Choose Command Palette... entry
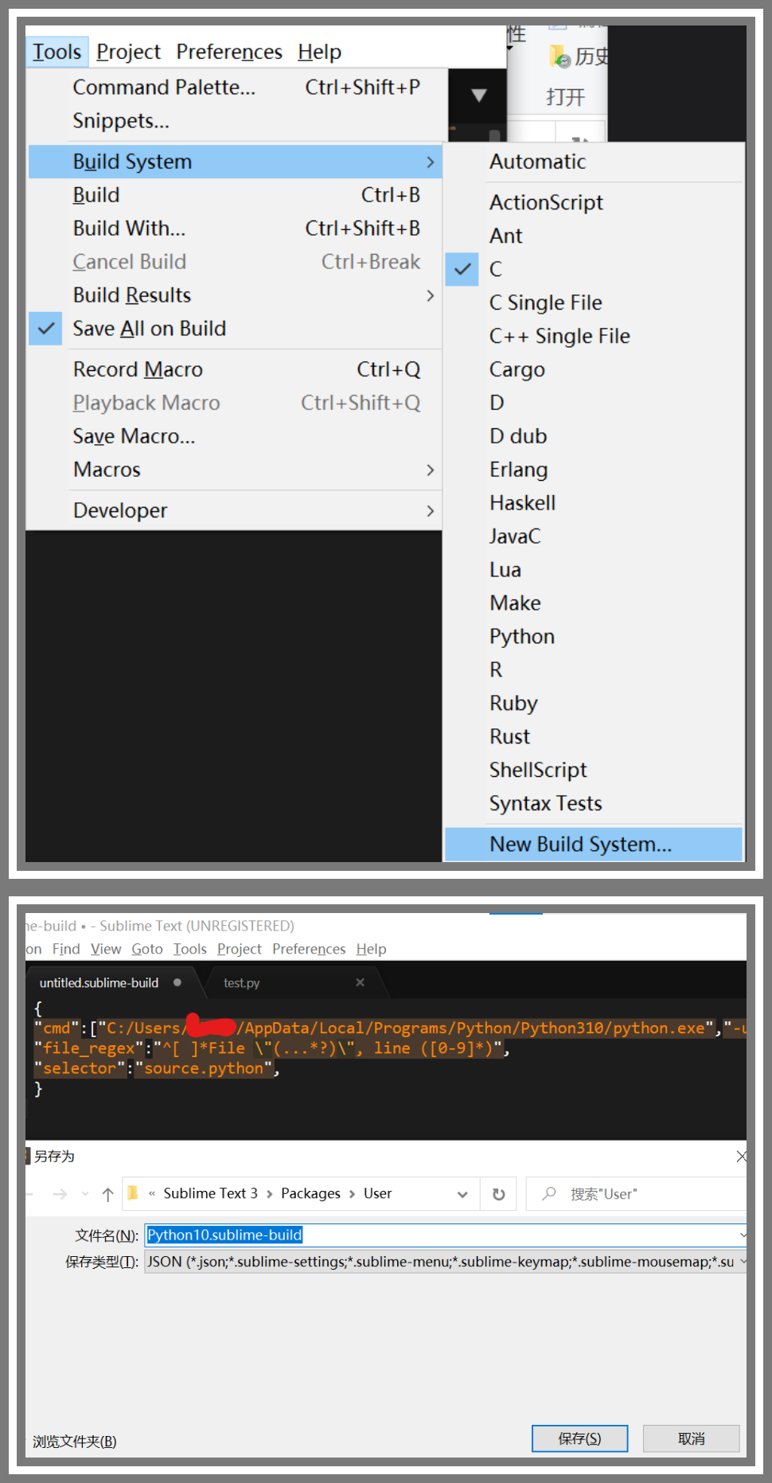772x1483 pixels. tap(236, 87)
